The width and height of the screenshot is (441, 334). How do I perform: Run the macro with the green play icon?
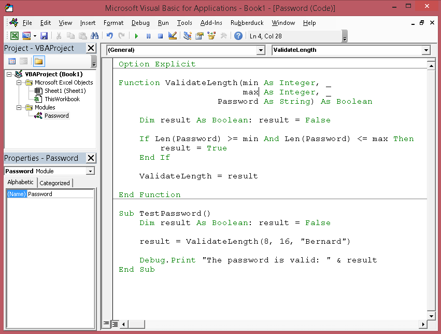[136, 36]
